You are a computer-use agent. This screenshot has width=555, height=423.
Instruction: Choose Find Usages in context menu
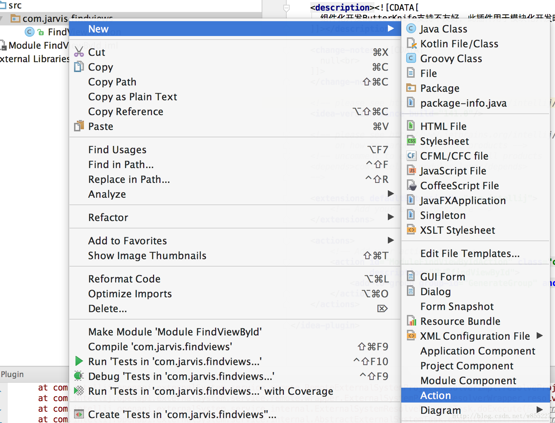click(x=117, y=150)
